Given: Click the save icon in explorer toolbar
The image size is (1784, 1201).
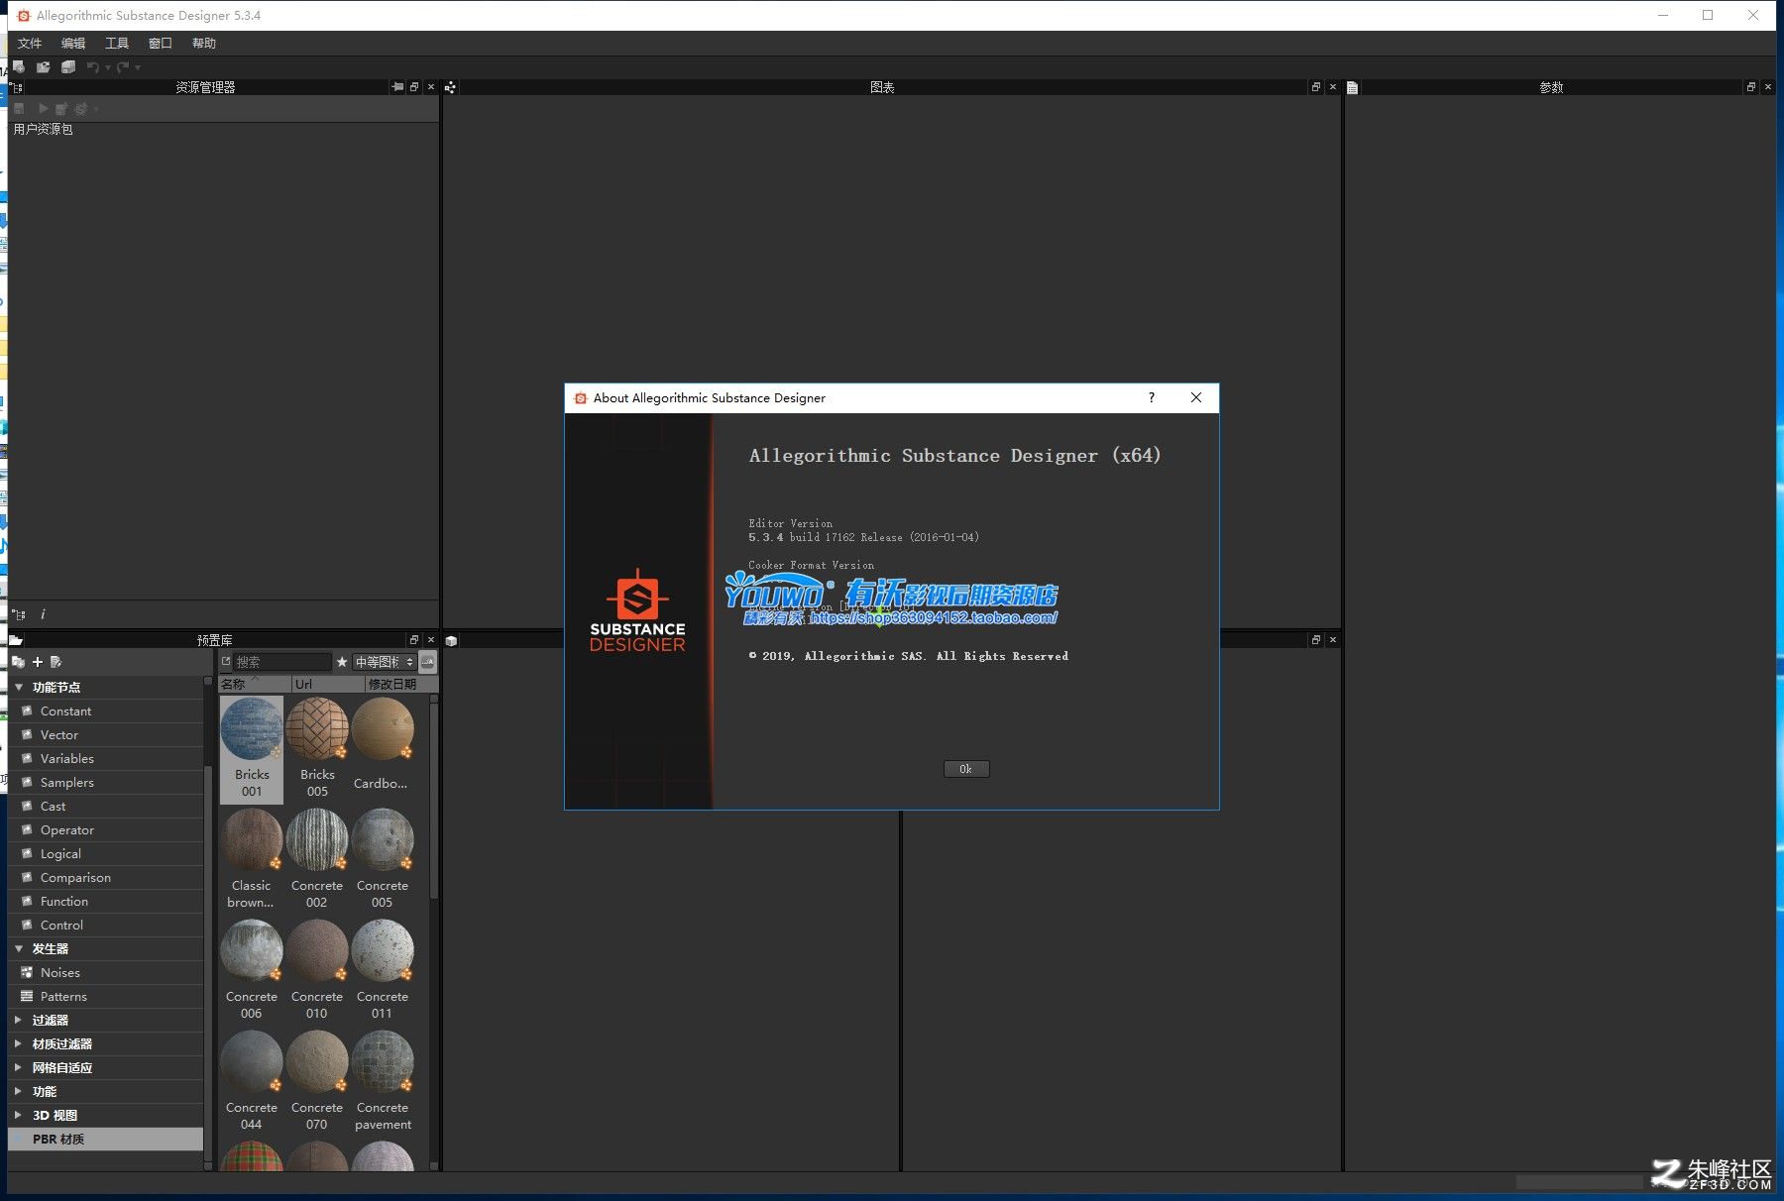Looking at the screenshot, I should pyautogui.click(x=19, y=108).
